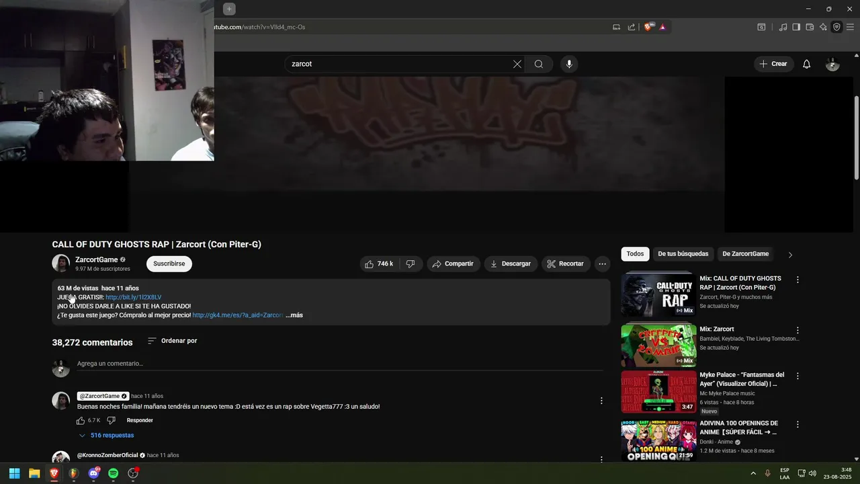The height and width of the screenshot is (484, 860).
Task: Start voice search with the microphone icon
Action: pyautogui.click(x=569, y=64)
